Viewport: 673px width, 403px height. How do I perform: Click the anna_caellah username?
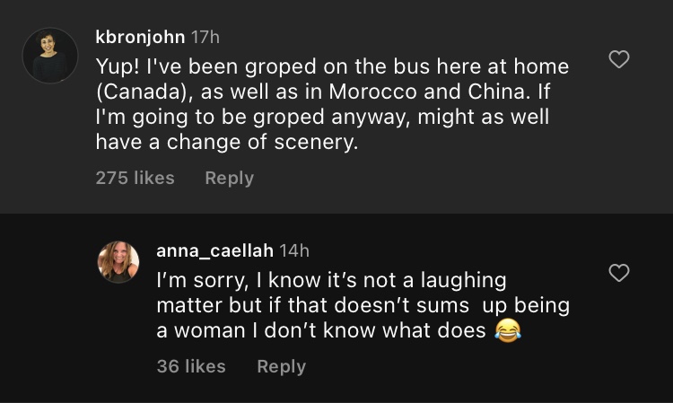pos(214,250)
